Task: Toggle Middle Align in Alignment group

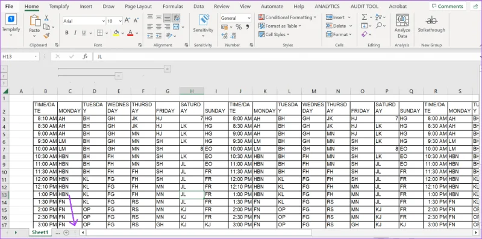Action: point(158,18)
